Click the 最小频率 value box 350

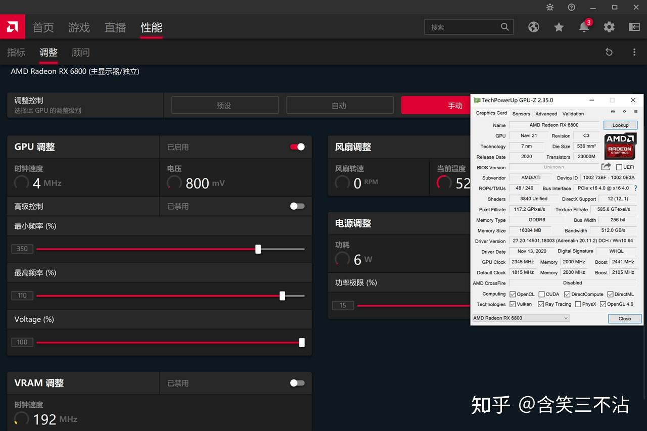22,249
